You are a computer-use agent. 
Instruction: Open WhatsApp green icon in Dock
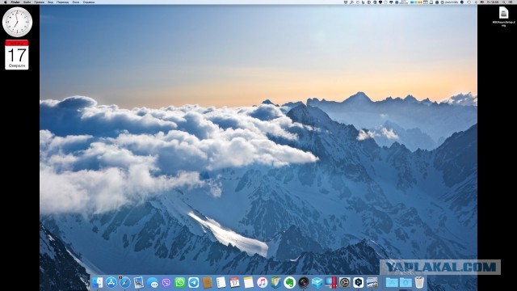coord(179,282)
